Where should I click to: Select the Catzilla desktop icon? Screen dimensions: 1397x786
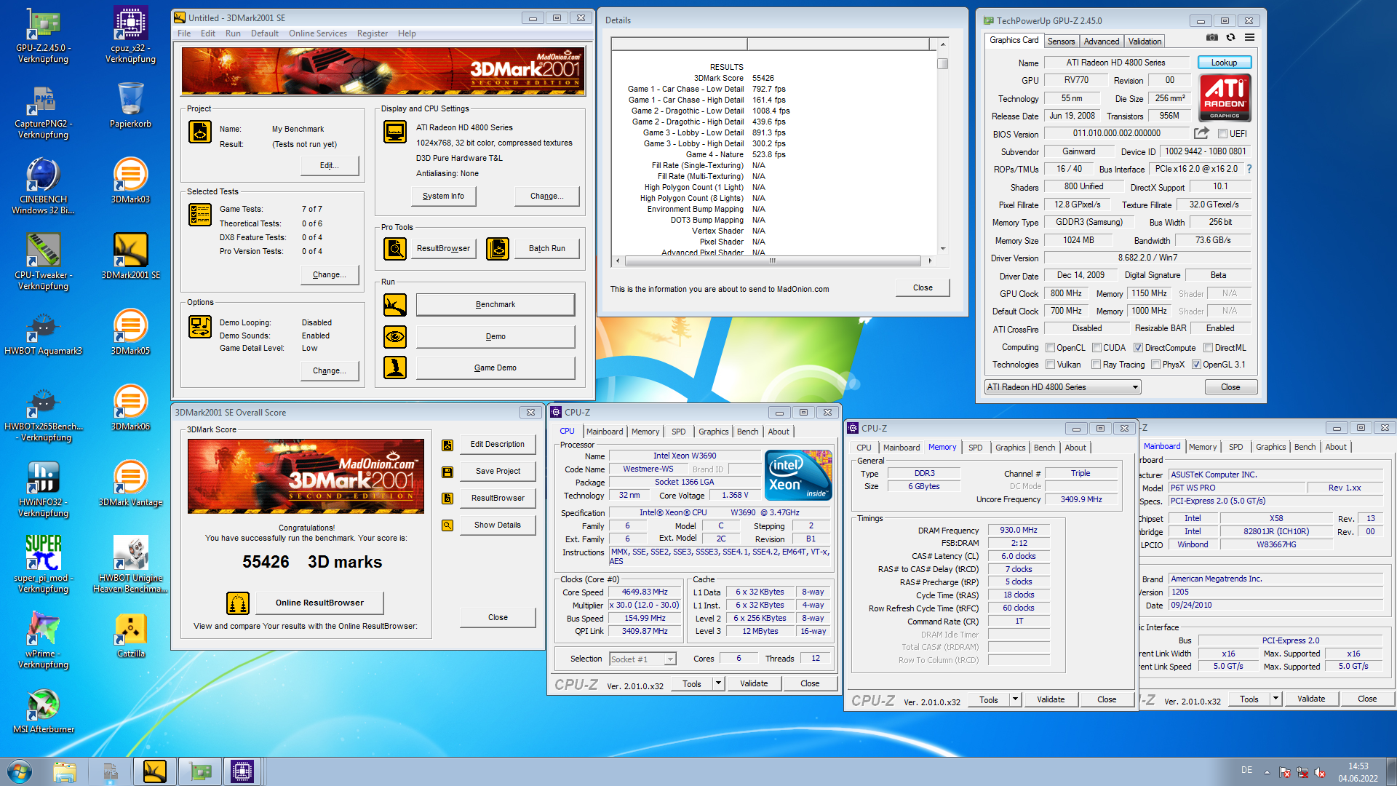(x=131, y=635)
